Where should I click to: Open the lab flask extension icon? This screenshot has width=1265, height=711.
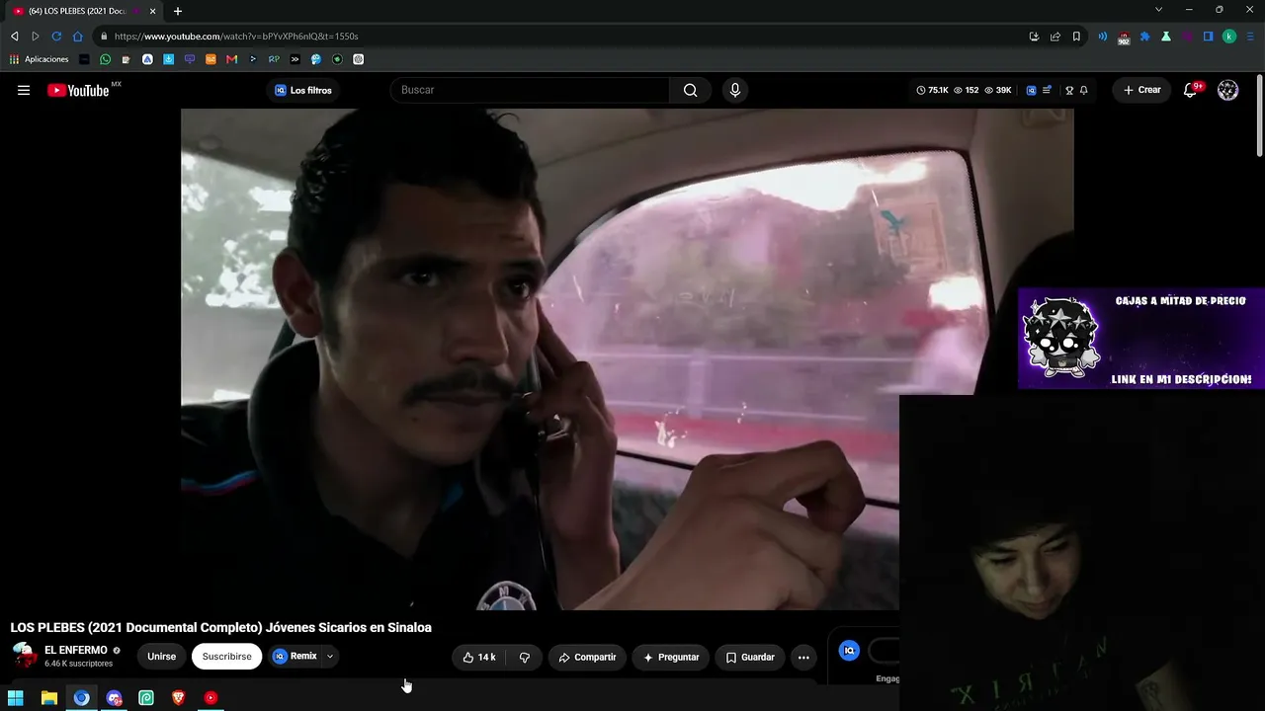pyautogui.click(x=1166, y=37)
